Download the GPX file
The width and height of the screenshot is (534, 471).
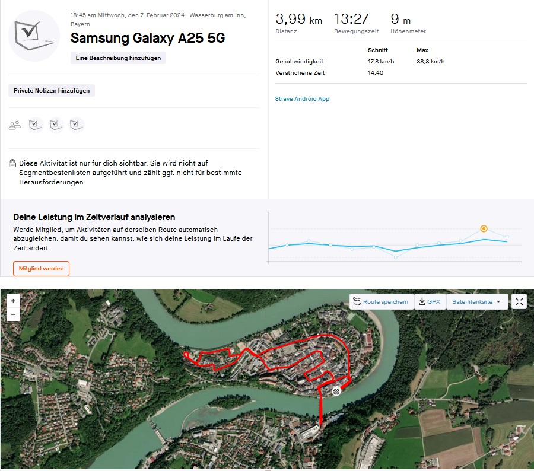tap(430, 301)
